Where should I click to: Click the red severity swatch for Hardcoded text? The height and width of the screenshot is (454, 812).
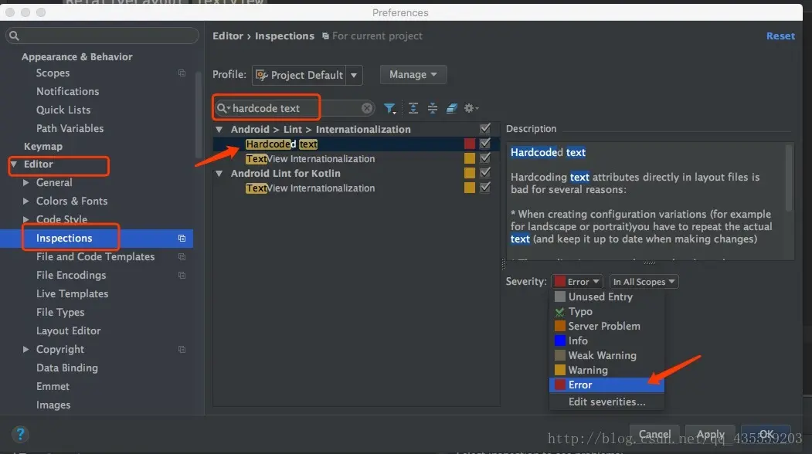coord(469,144)
